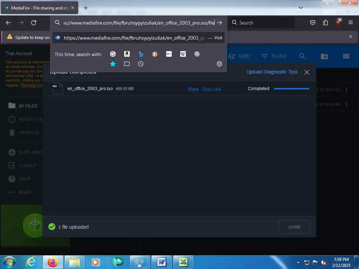Open clock showing 7:59 PM
This screenshot has width=359, height=269.
tap(341, 262)
